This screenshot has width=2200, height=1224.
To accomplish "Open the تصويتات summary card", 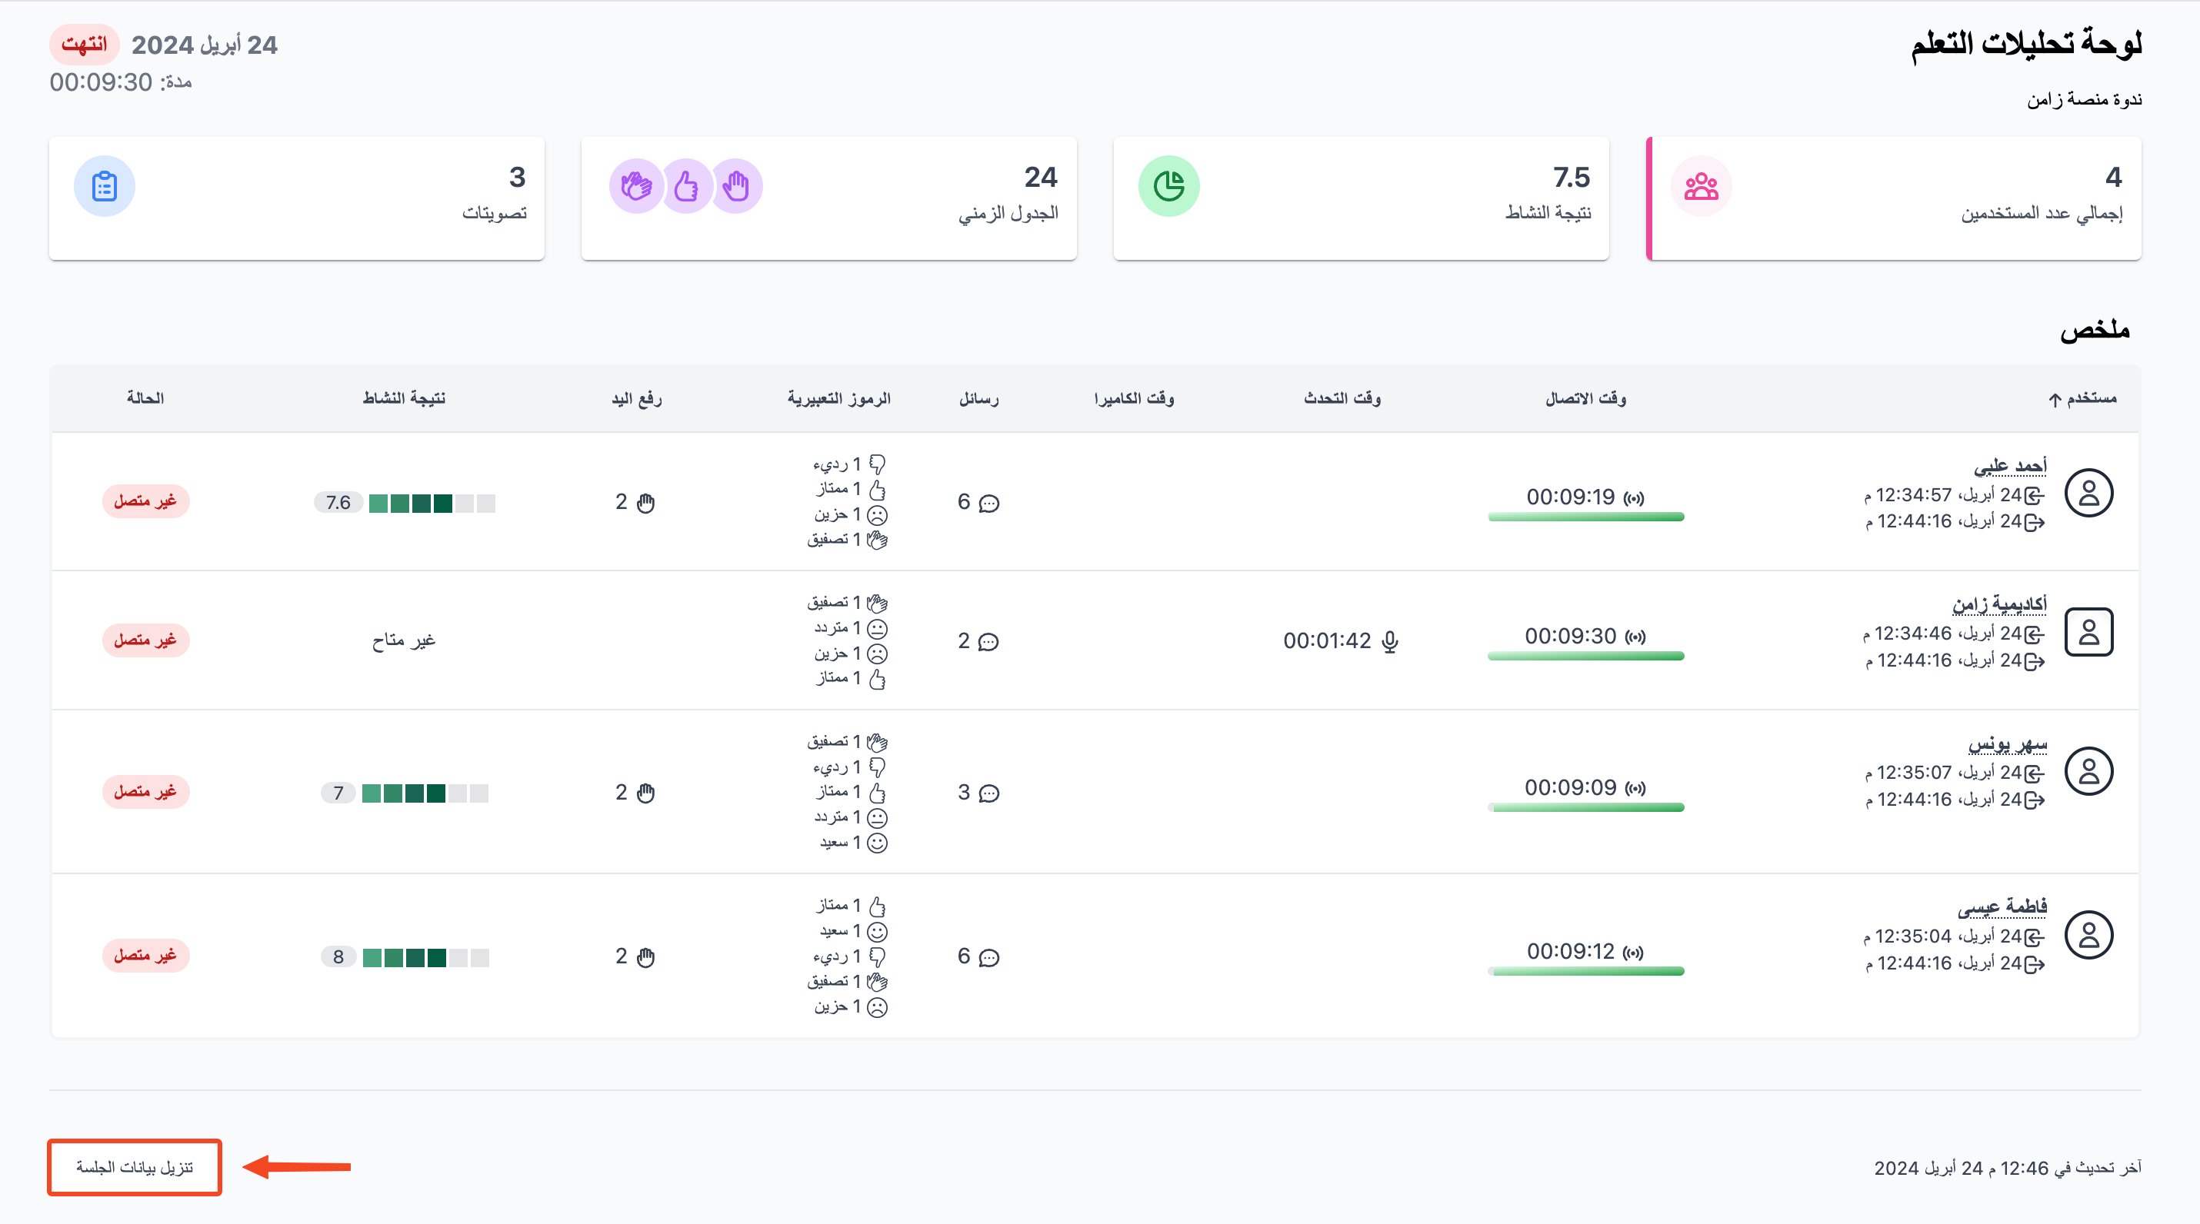I will click(296, 198).
